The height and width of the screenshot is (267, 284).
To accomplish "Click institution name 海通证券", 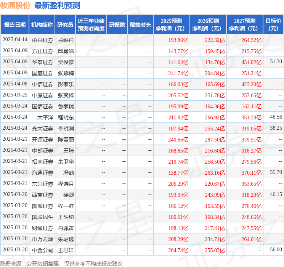I will click(43, 172).
